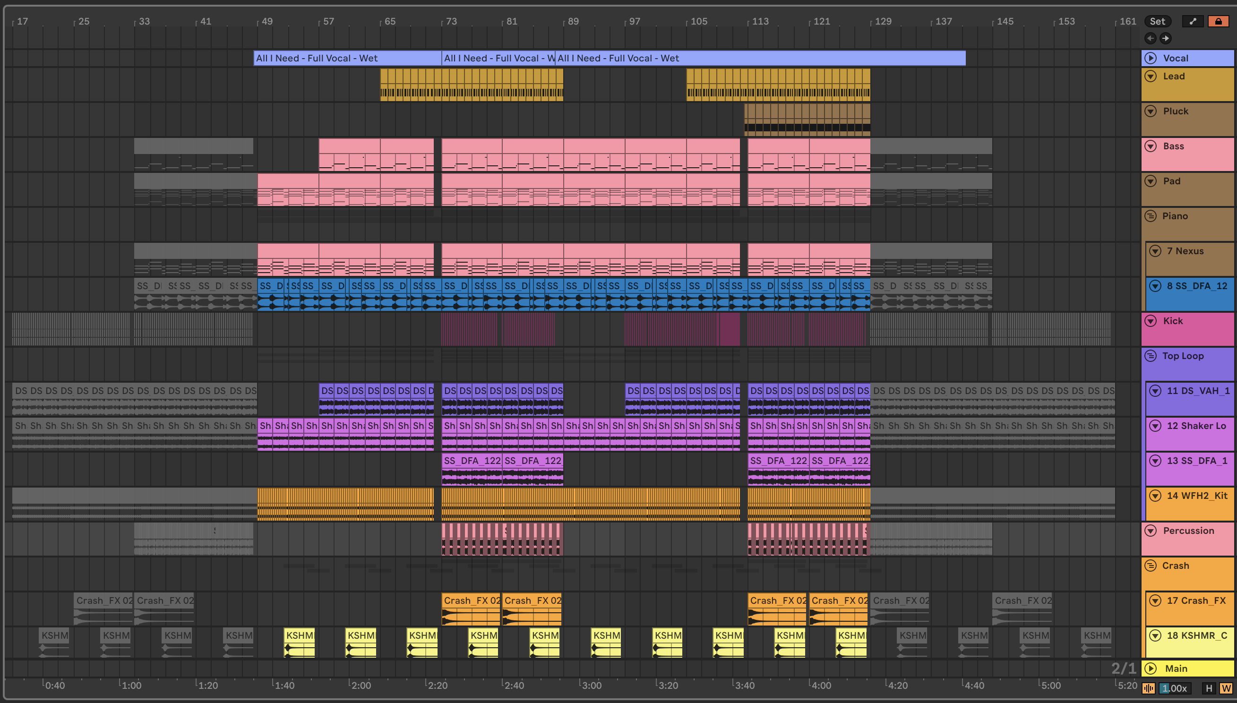Screen dimensions: 1237x703
Task: Toggle the waveform zoom icon
Action: coord(1149,688)
